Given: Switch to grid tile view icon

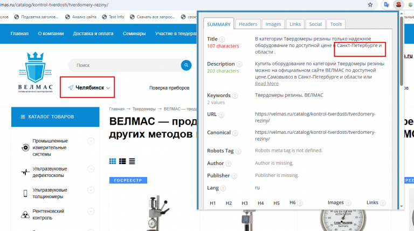Looking at the screenshot, I should click(x=113, y=161).
